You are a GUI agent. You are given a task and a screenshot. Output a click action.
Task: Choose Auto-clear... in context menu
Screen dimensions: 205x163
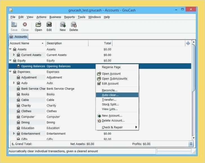pos(117,95)
